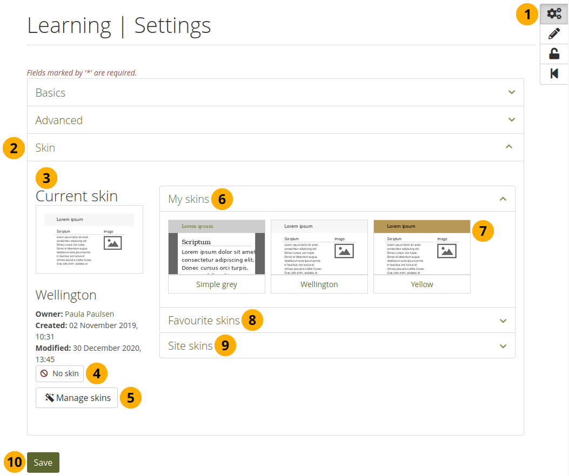This screenshot has width=569, height=476.
Task: Expand the Site skins panel chevron
Action: (x=503, y=346)
